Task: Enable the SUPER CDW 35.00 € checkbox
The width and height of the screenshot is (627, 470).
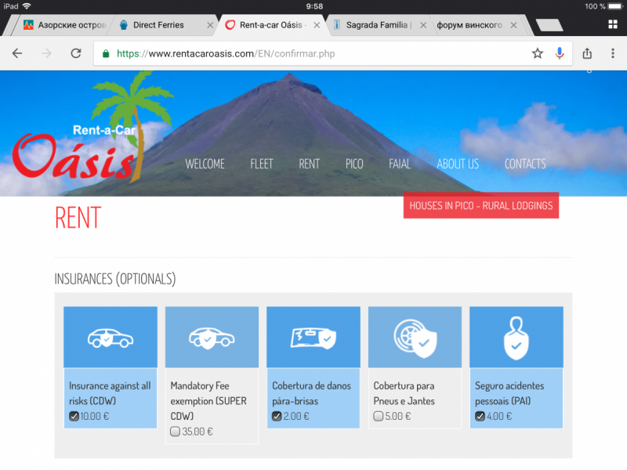Action: coord(176,432)
